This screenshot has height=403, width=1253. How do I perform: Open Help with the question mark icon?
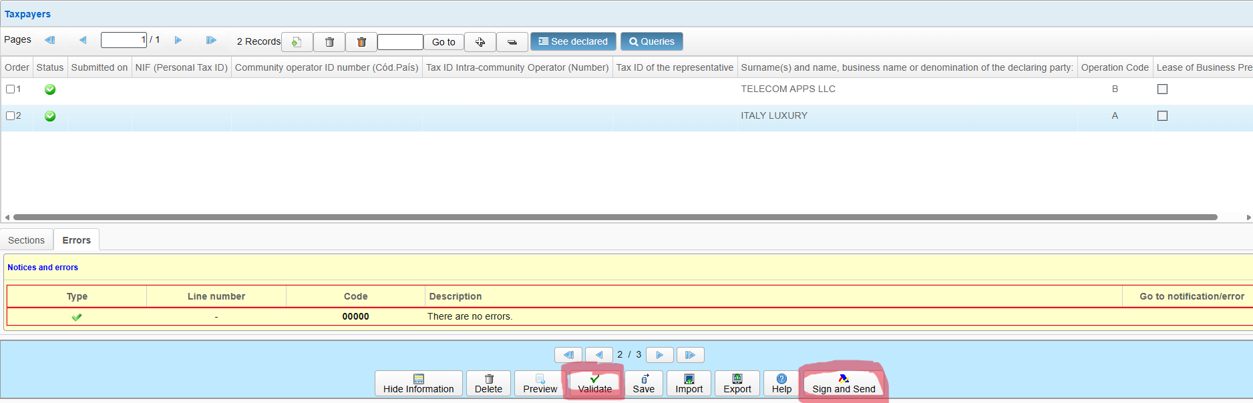781,384
